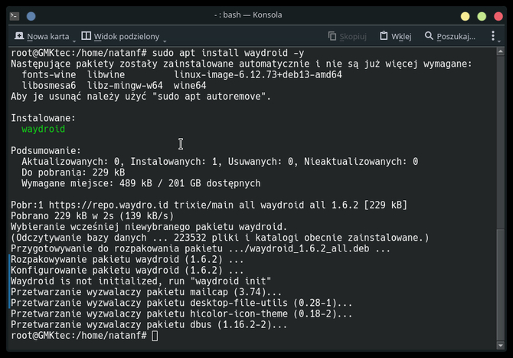Viewport: 513px width, 358px height.
Task: Click the "Pobrano 229 kB w 2s" line
Action: coord(92,216)
